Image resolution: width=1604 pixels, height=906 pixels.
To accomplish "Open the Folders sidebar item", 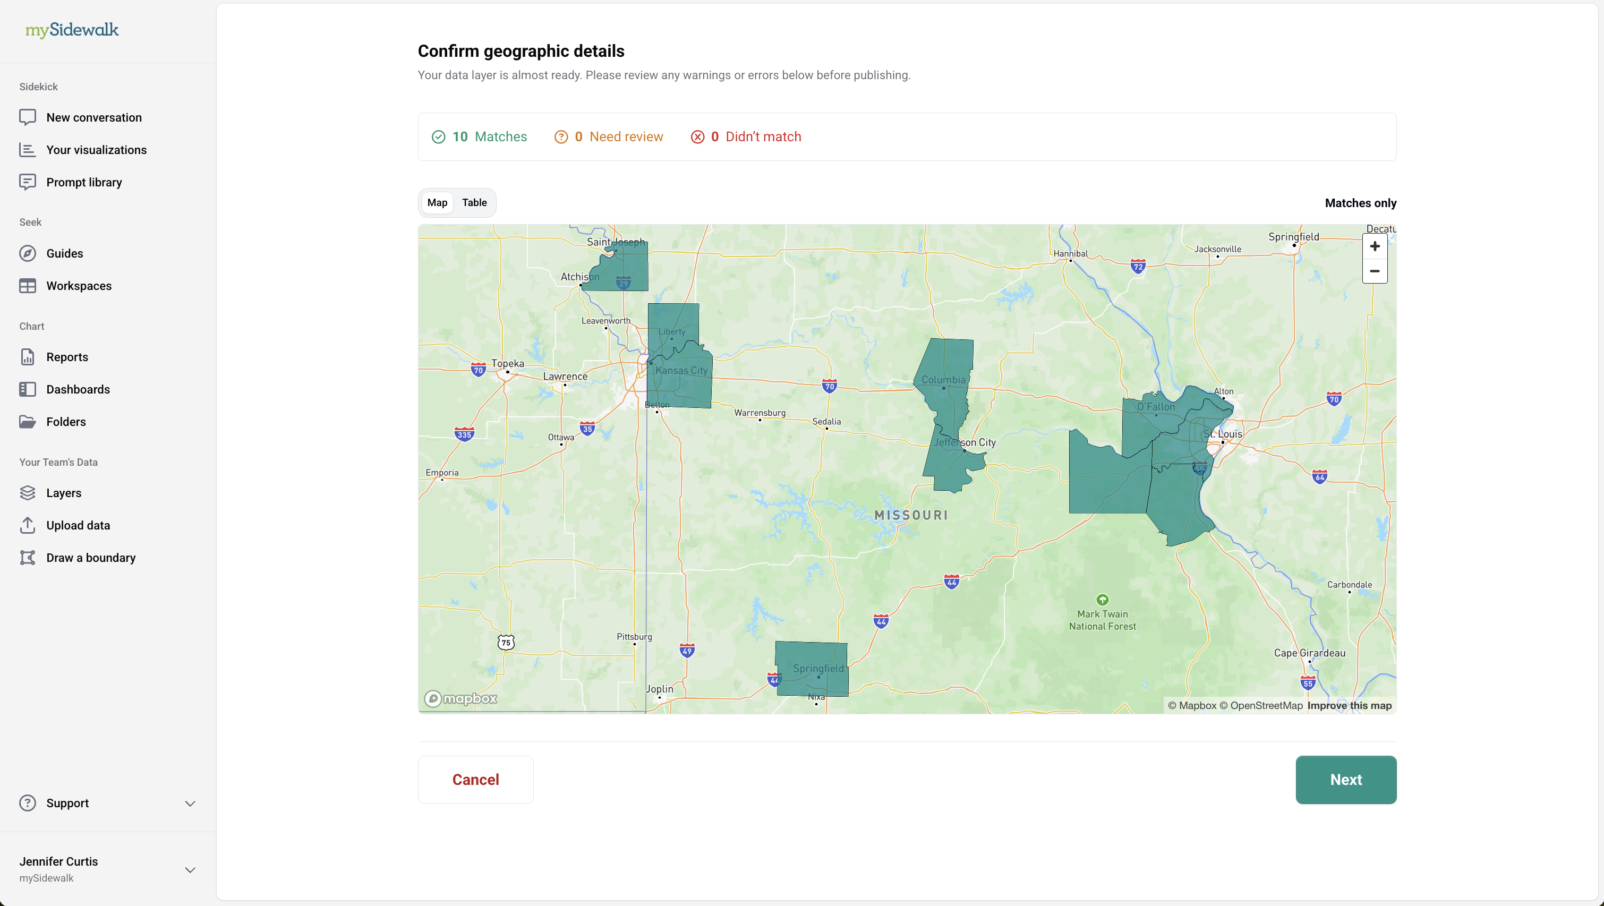I will 66,422.
